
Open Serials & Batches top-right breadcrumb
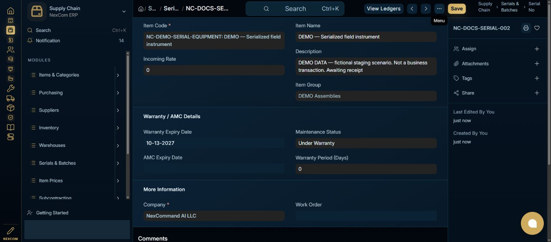510,7
